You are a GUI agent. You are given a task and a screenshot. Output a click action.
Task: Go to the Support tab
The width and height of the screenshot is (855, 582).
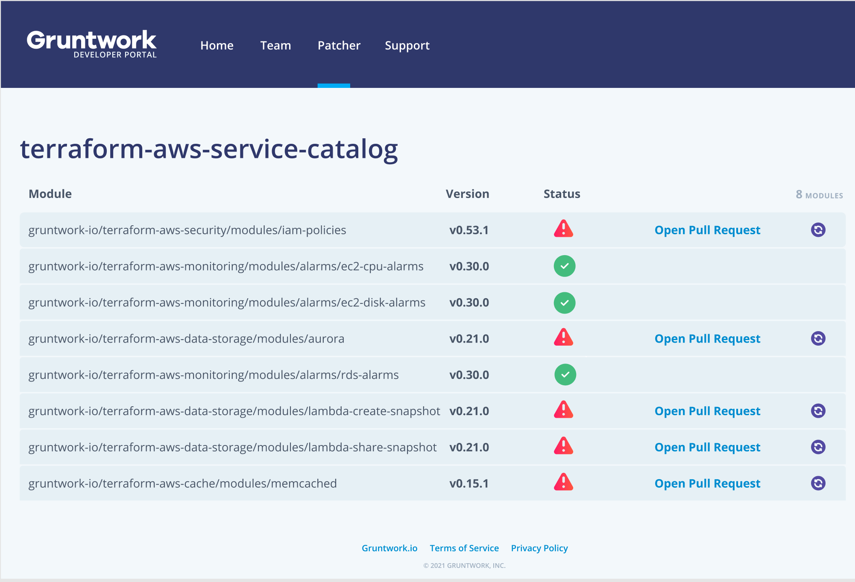point(407,46)
